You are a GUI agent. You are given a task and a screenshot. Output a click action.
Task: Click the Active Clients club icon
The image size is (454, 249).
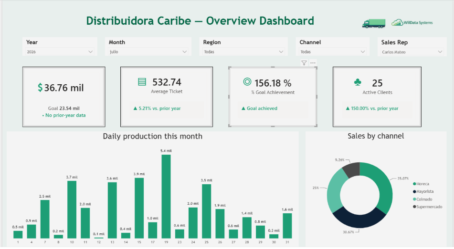point(358,82)
